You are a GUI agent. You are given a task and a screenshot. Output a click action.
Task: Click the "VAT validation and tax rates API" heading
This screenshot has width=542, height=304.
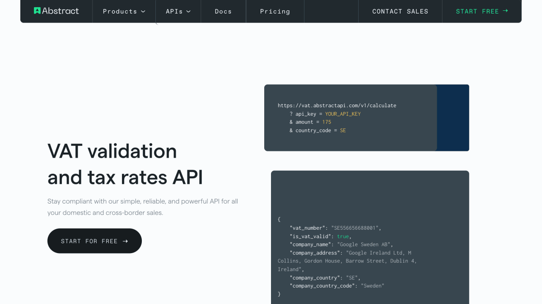click(x=125, y=164)
